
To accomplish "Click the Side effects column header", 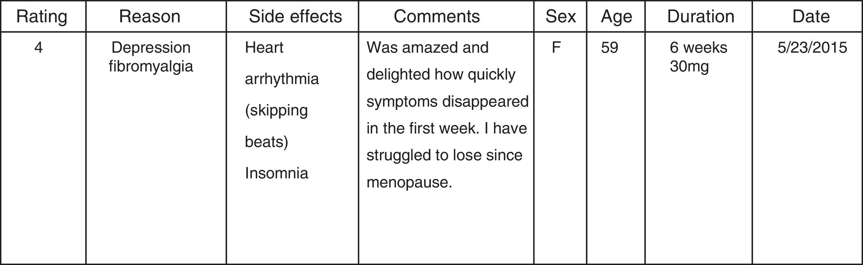I will (295, 16).
